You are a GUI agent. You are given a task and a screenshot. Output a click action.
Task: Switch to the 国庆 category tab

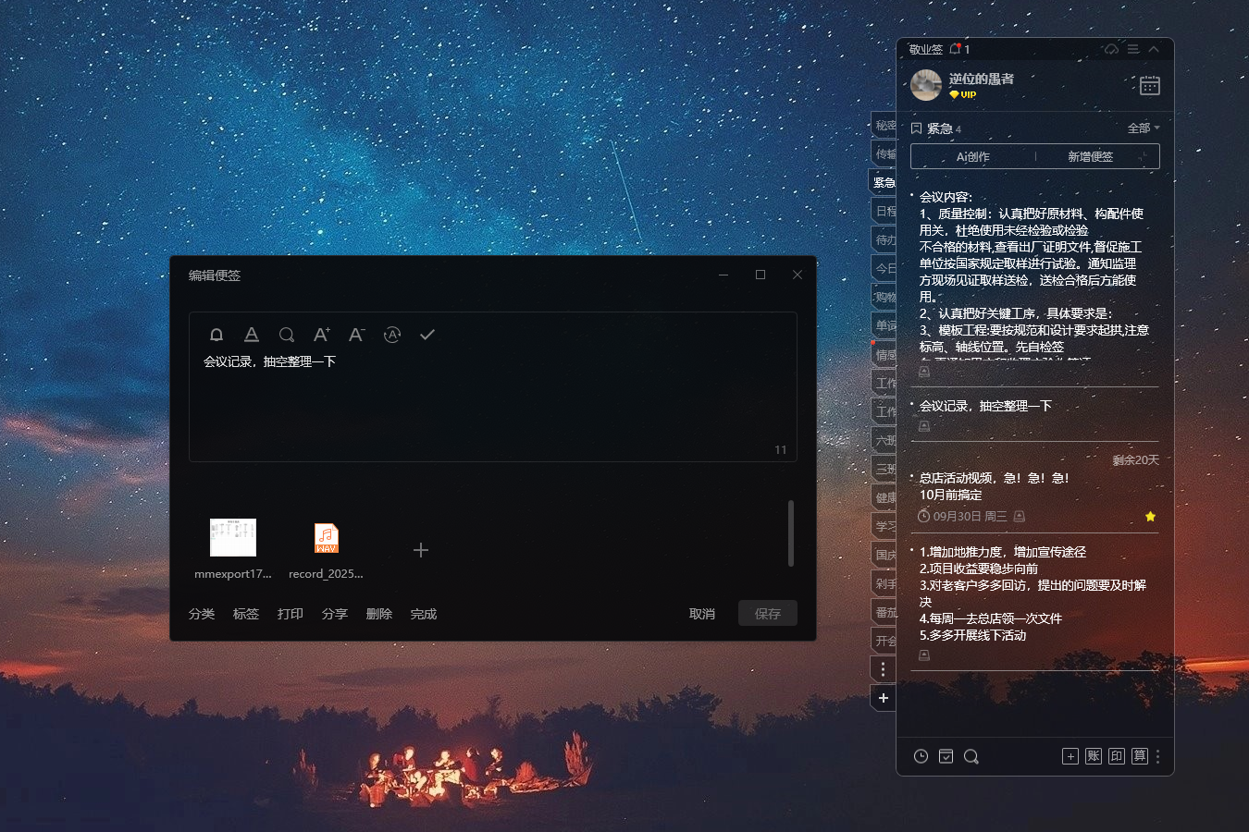884,555
